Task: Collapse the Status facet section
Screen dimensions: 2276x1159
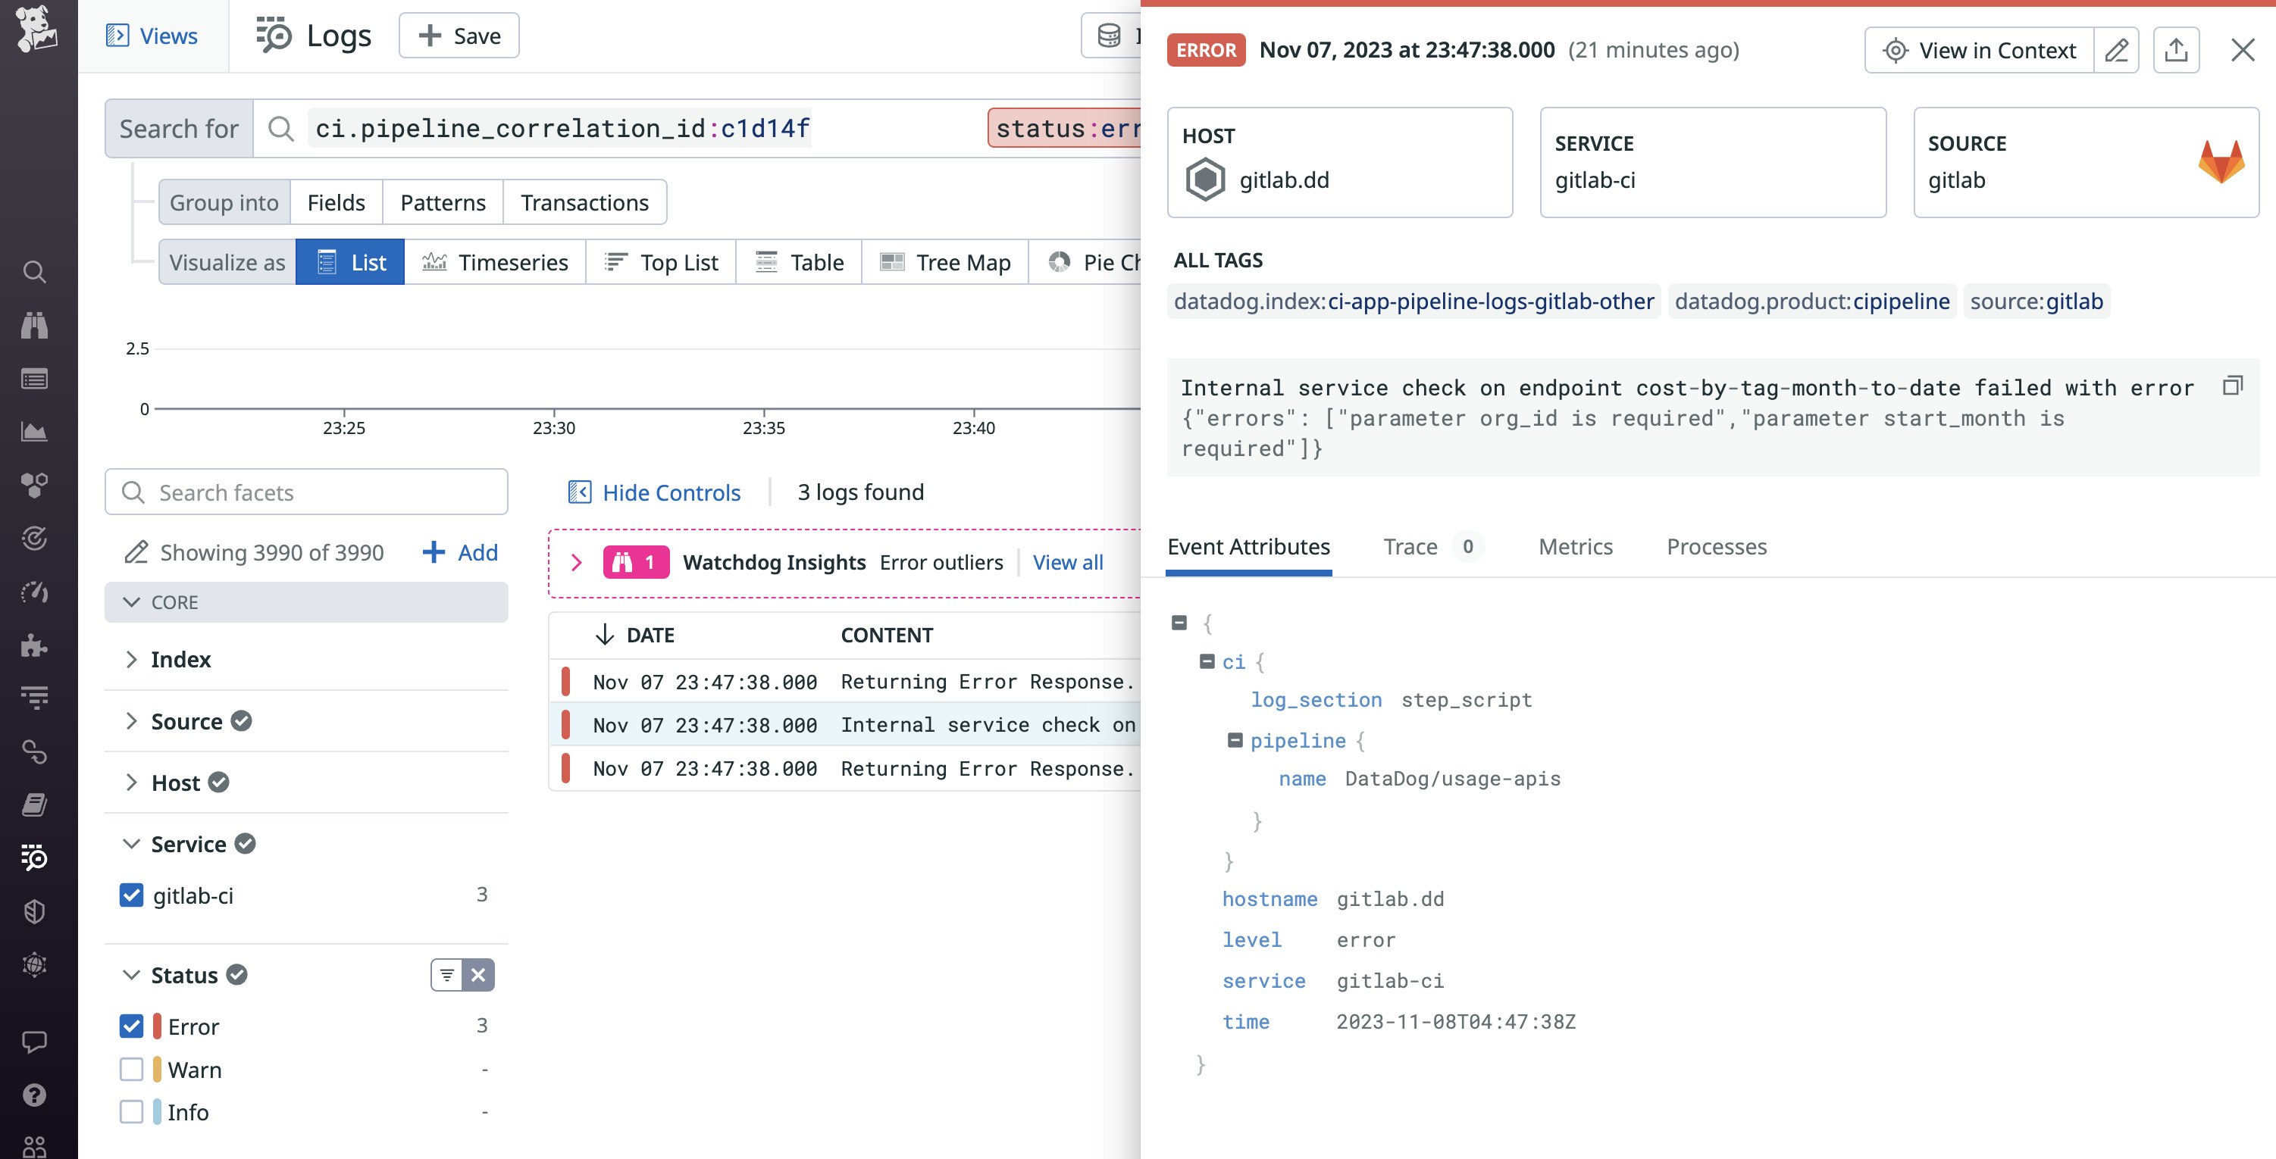Action: [x=132, y=974]
